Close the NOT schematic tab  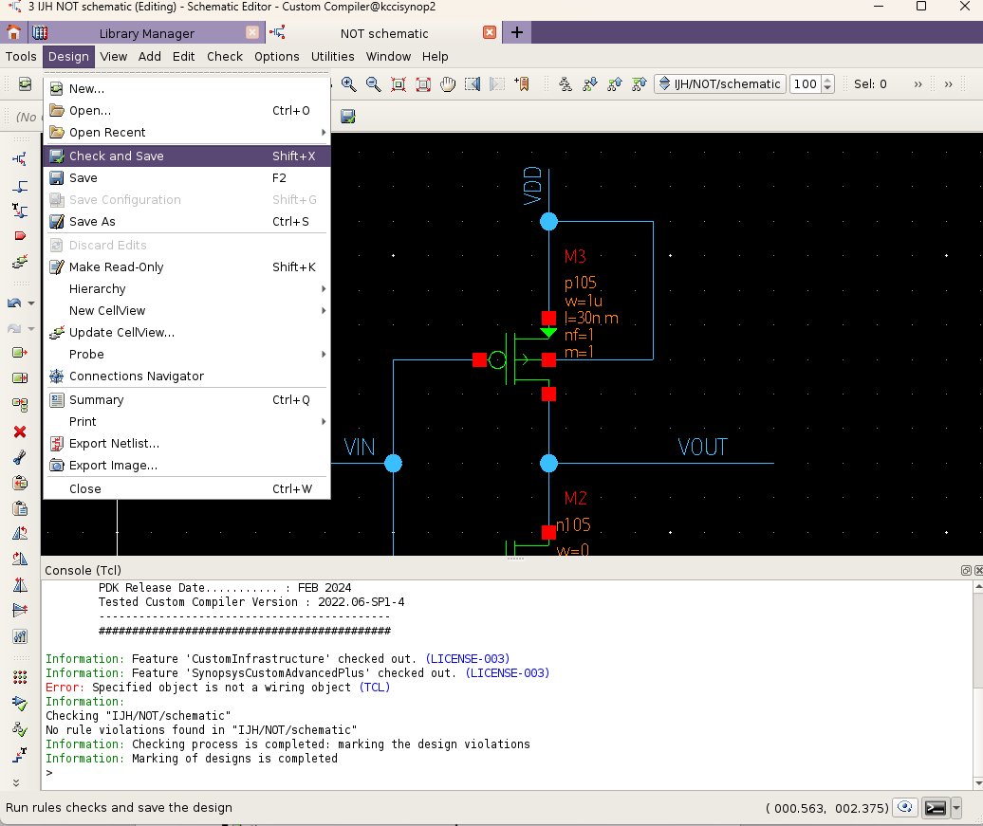click(x=490, y=32)
